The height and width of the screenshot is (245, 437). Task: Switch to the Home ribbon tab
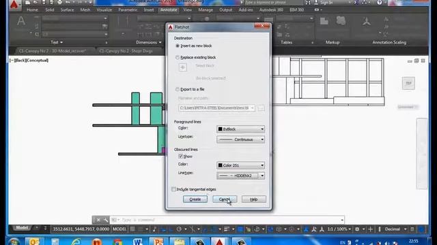(32, 10)
